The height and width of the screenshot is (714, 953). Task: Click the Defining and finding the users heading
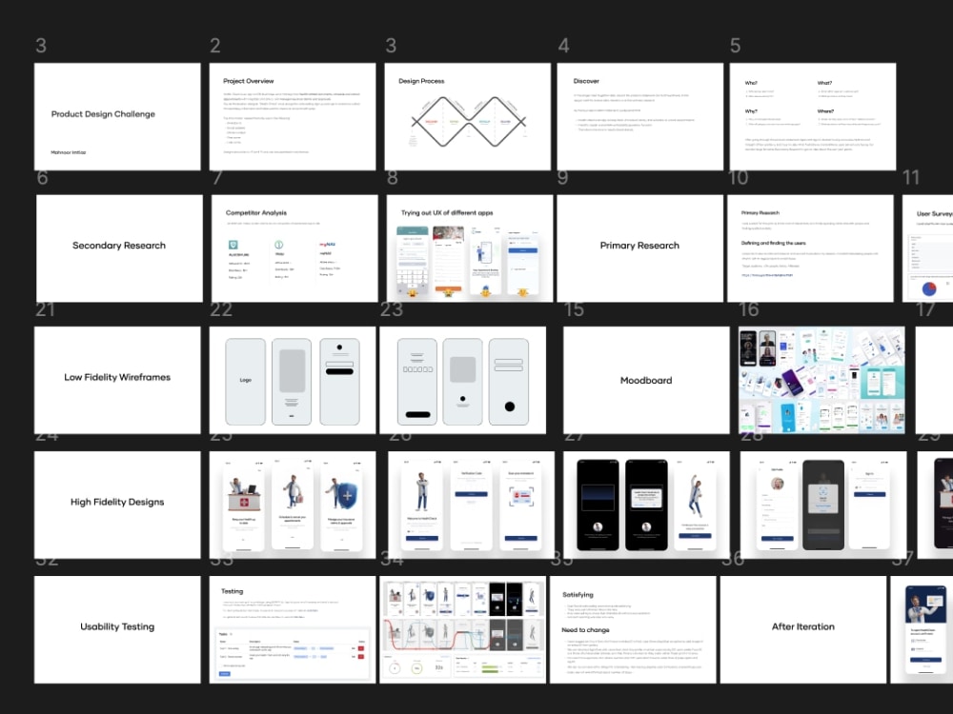(773, 243)
